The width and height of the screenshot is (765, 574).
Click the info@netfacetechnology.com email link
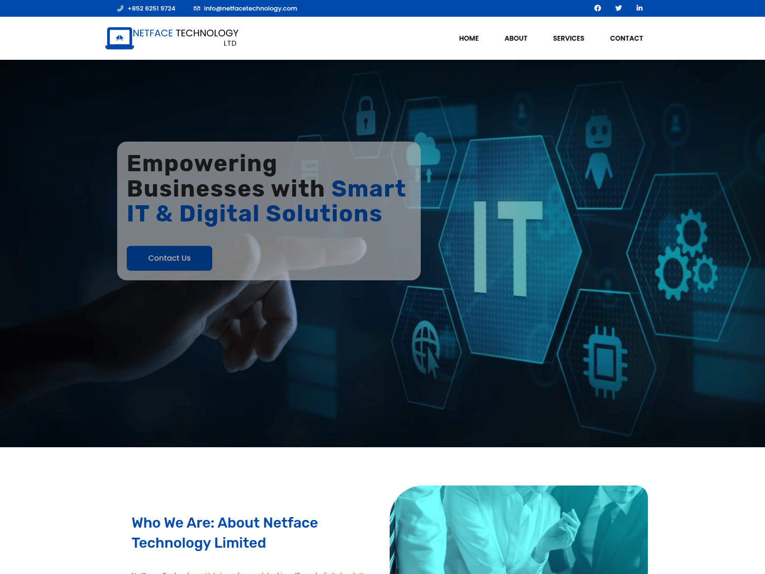click(250, 8)
